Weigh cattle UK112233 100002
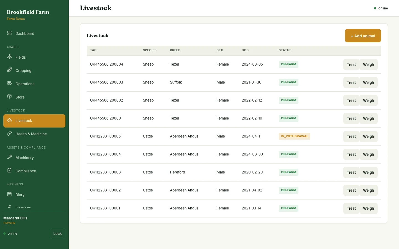 click(369, 190)
